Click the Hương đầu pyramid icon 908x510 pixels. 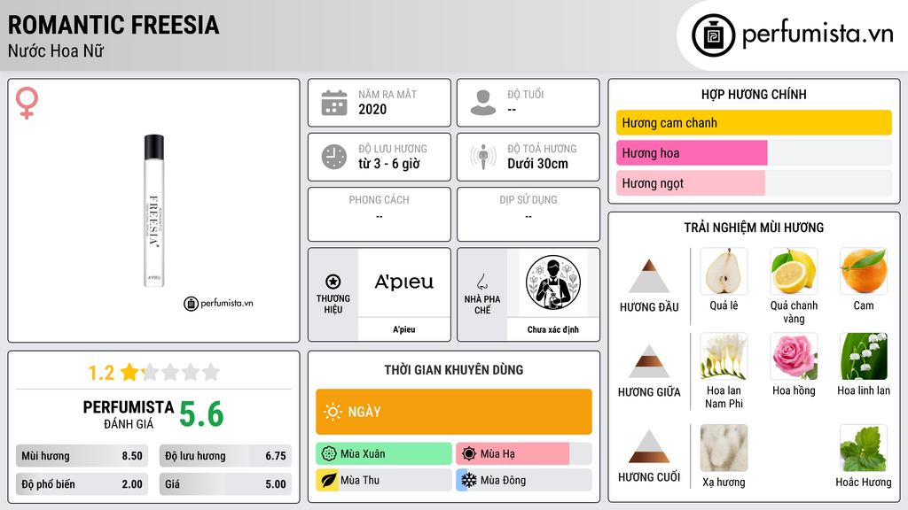pyautogui.click(x=649, y=276)
